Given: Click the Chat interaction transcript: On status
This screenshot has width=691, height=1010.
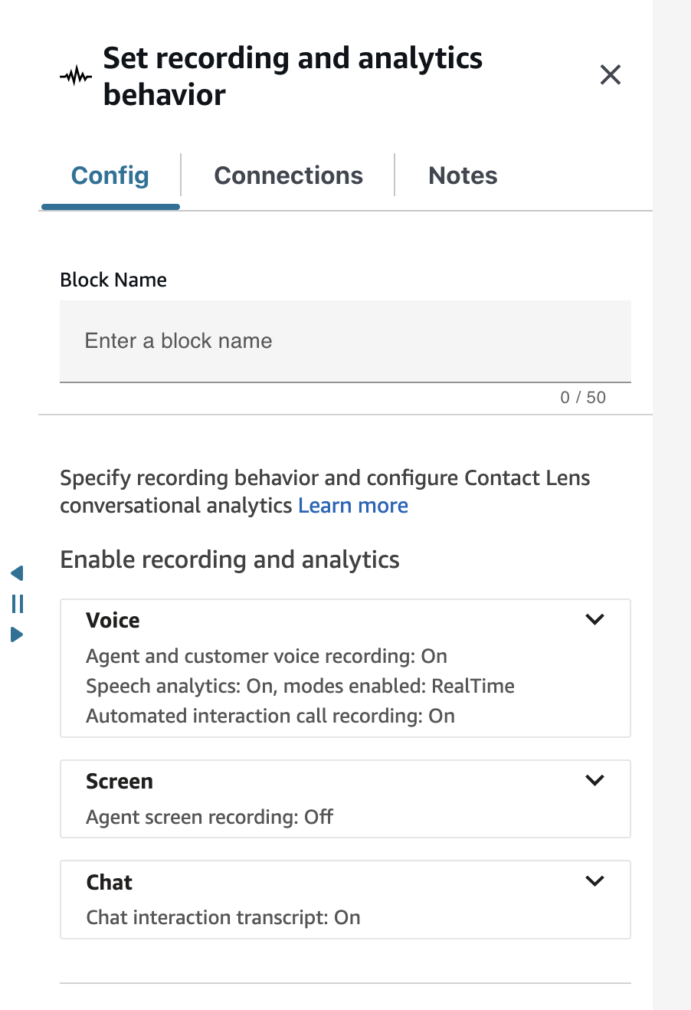Looking at the screenshot, I should coord(223,917).
